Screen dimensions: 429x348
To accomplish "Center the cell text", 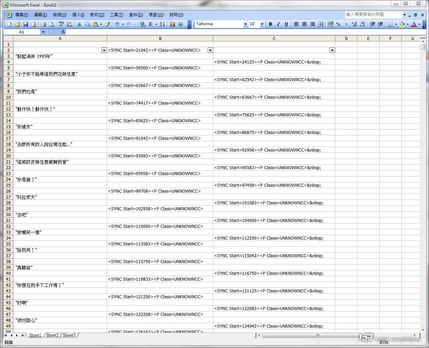I will [x=305, y=24].
